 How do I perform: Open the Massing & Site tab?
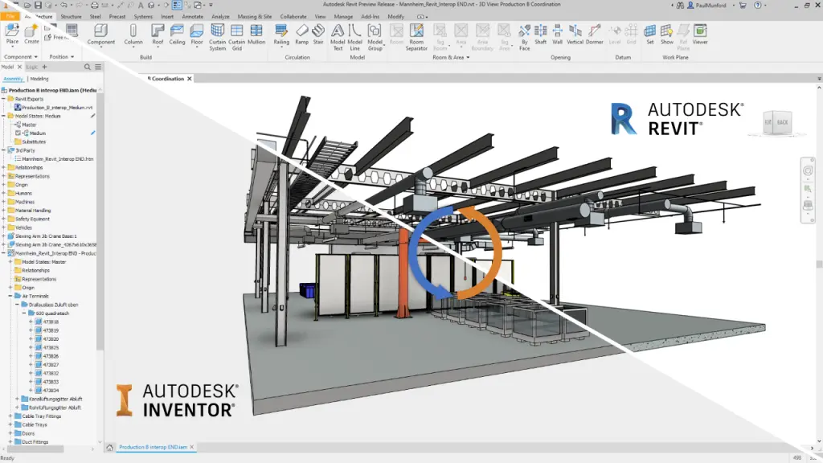[x=255, y=15]
